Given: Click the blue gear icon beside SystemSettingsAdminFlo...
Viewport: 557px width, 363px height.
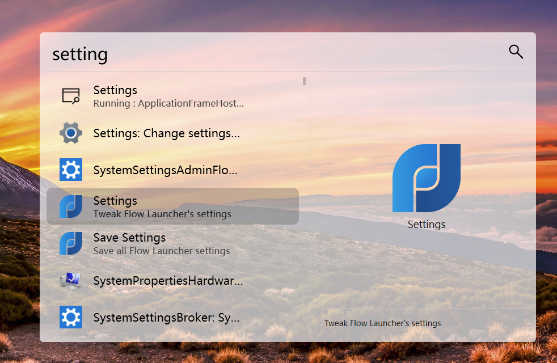Looking at the screenshot, I should 71,170.
